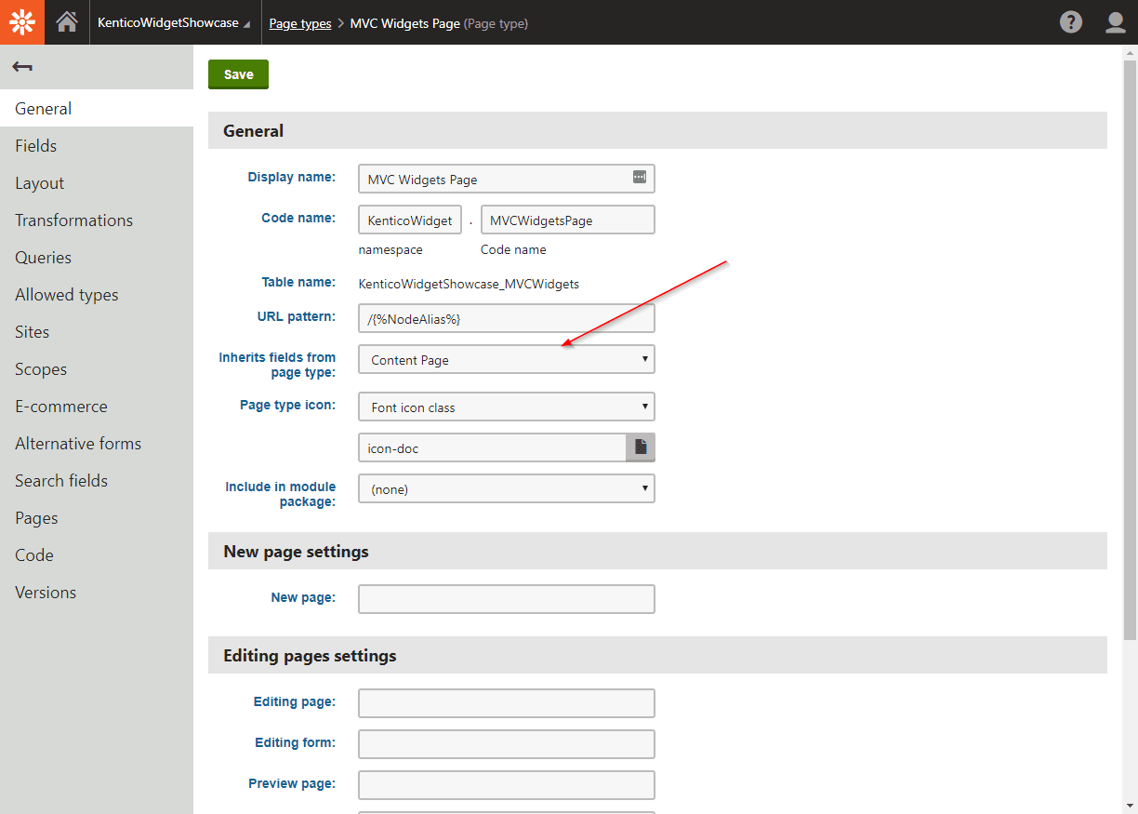Expand the Inherits fields from page type dropdown
This screenshot has height=814, width=1138.
tap(506, 359)
